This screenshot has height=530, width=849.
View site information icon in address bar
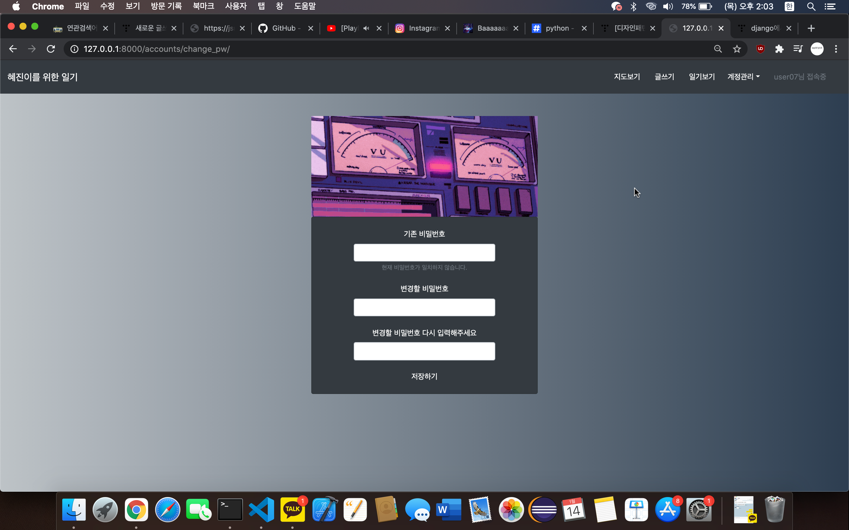(x=74, y=49)
